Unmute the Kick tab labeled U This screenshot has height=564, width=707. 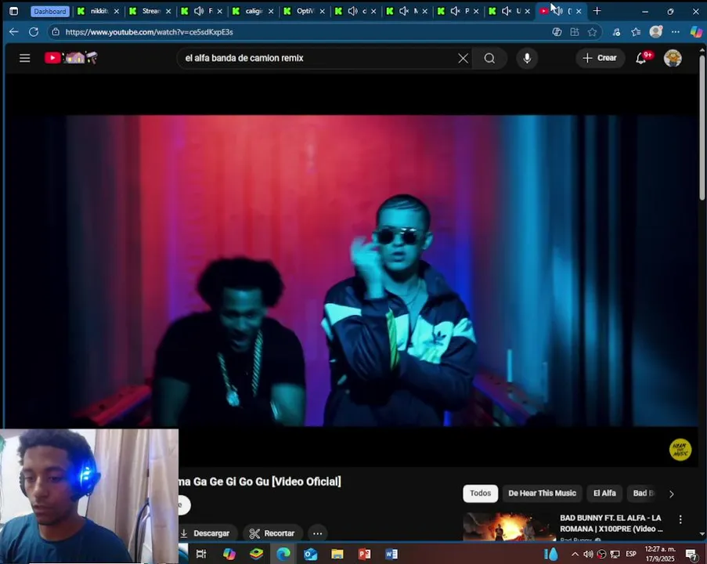coord(507,11)
